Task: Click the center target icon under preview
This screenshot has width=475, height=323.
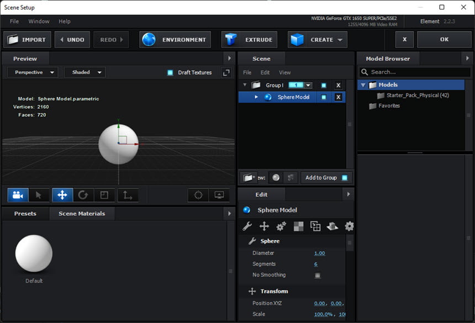Action: [x=198, y=195]
